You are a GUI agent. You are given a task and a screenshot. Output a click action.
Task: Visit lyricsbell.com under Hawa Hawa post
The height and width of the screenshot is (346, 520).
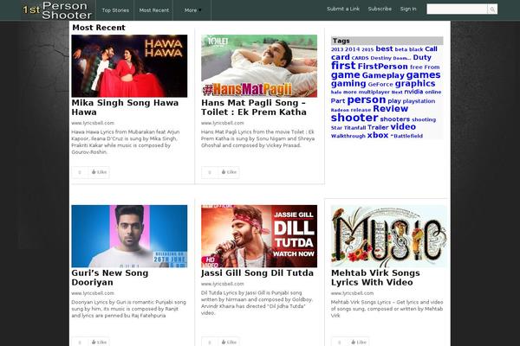pyautogui.click(x=93, y=123)
